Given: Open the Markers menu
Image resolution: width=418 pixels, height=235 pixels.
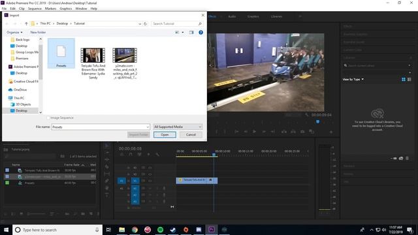Looking at the screenshot, I should pyautogui.click(x=50, y=8).
